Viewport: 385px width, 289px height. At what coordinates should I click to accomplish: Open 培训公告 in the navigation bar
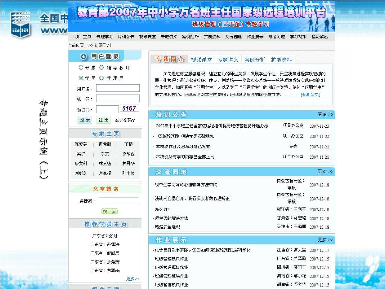[x=126, y=37]
